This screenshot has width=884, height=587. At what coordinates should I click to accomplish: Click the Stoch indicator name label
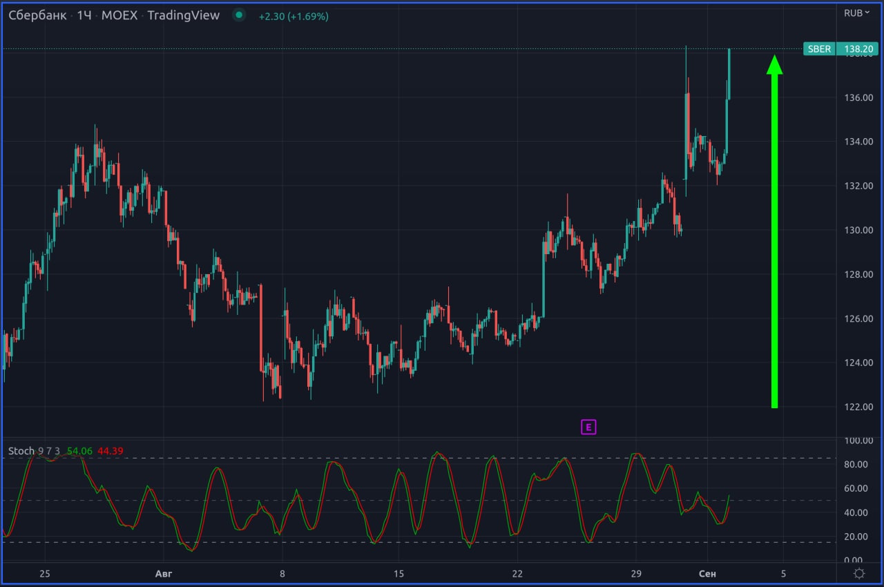pos(21,451)
